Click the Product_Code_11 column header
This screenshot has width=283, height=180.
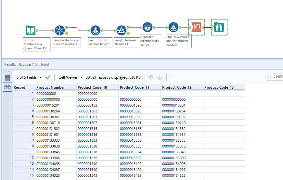140,87
